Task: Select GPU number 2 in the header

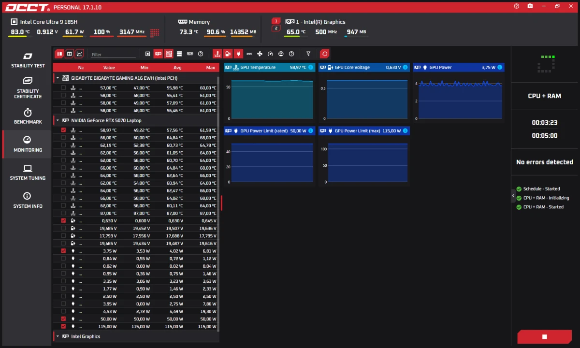Action: (x=276, y=28)
